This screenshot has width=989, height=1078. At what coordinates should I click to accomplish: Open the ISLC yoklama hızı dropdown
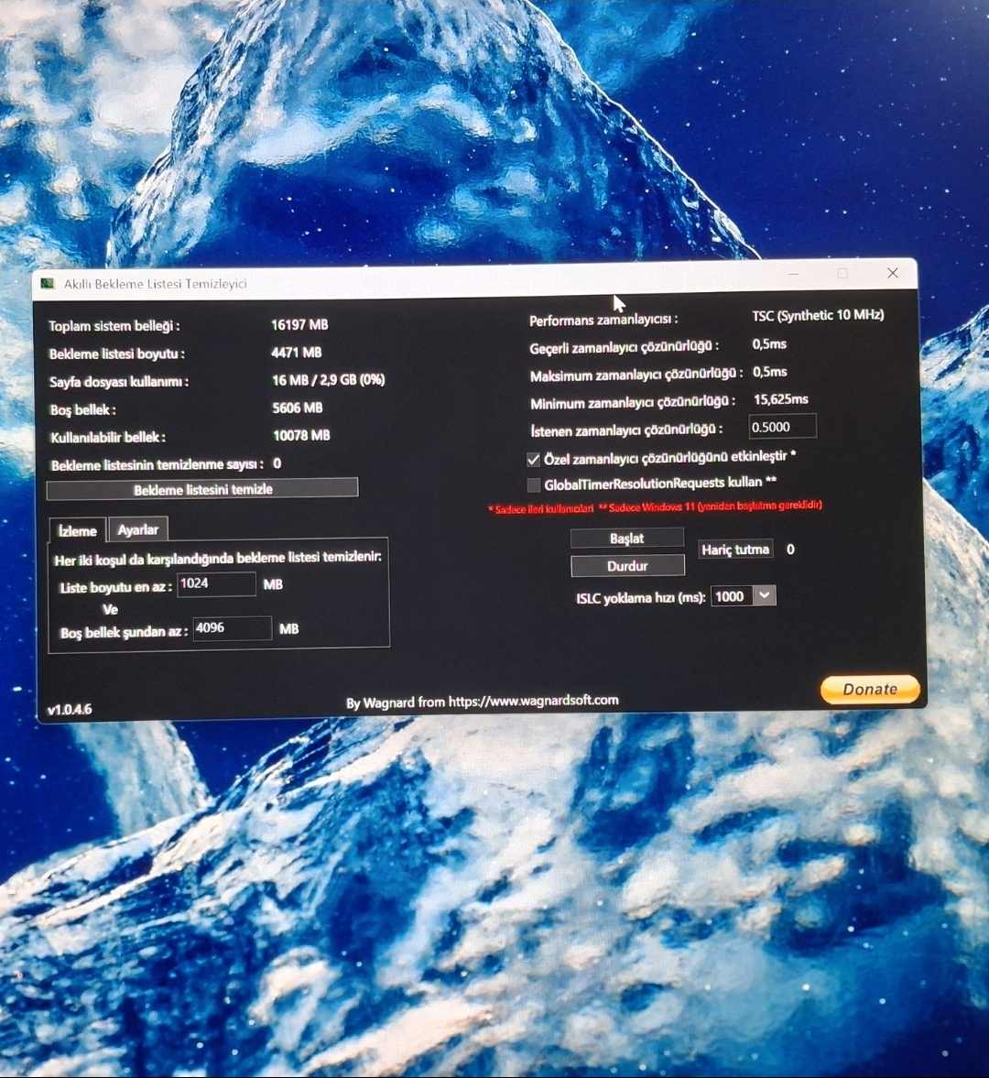pos(765,595)
